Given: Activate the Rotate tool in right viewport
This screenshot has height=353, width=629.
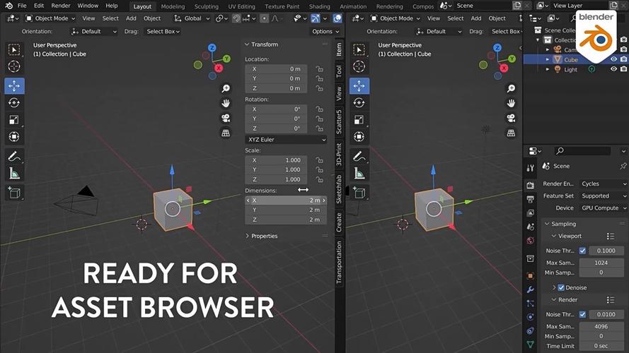Looking at the screenshot, I should [x=359, y=103].
